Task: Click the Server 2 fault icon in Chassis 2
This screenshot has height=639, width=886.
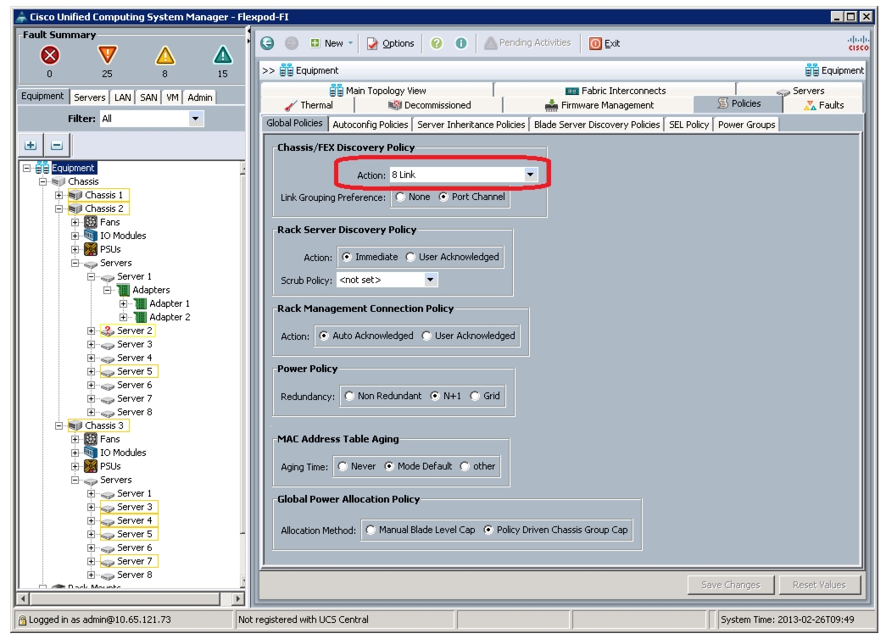Action: pos(108,331)
